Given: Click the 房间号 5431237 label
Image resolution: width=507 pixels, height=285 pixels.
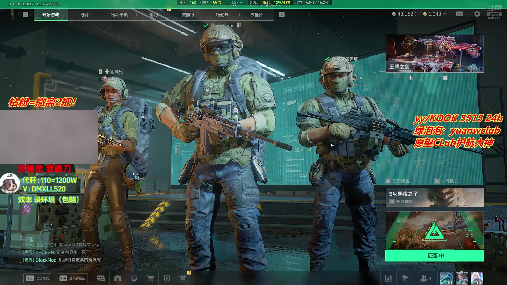Looking at the screenshot, I should 494,16.
